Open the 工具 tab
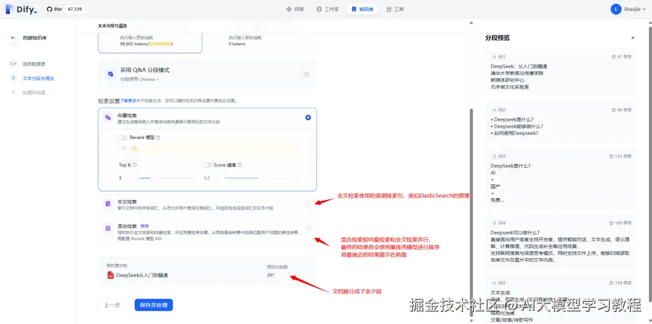Viewport: 652px width, 324px height. [395, 9]
